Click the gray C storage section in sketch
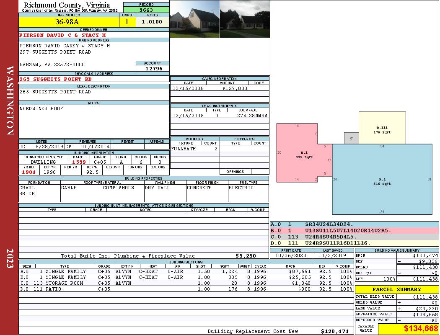 click(351, 138)
